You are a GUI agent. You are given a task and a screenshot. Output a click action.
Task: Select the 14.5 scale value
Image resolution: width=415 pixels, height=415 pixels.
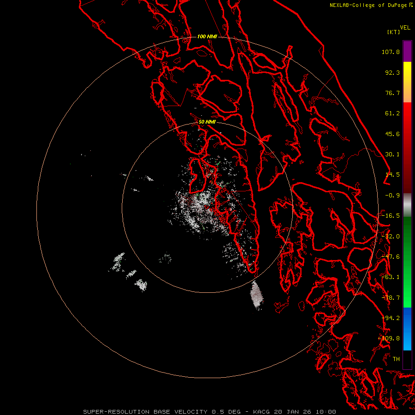(x=392, y=175)
